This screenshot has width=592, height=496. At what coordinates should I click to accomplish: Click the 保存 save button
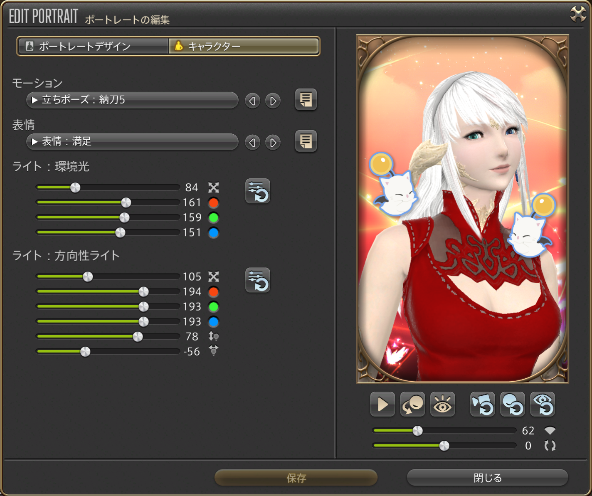(296, 478)
